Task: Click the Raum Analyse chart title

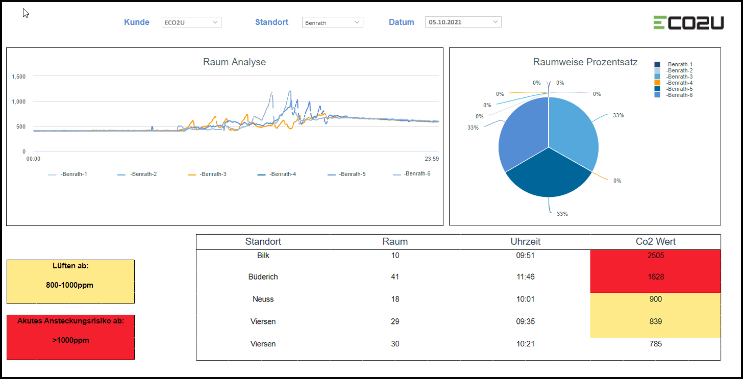Action: [x=234, y=62]
